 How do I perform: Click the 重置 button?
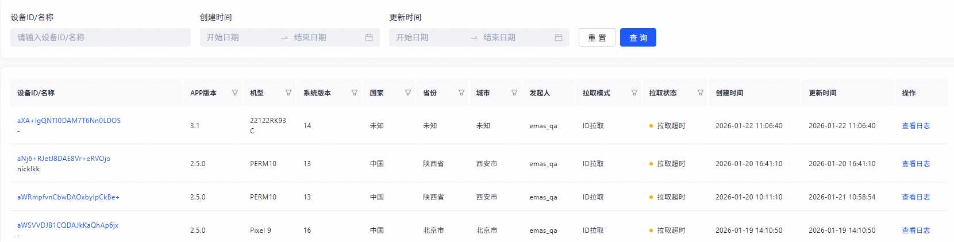point(597,37)
